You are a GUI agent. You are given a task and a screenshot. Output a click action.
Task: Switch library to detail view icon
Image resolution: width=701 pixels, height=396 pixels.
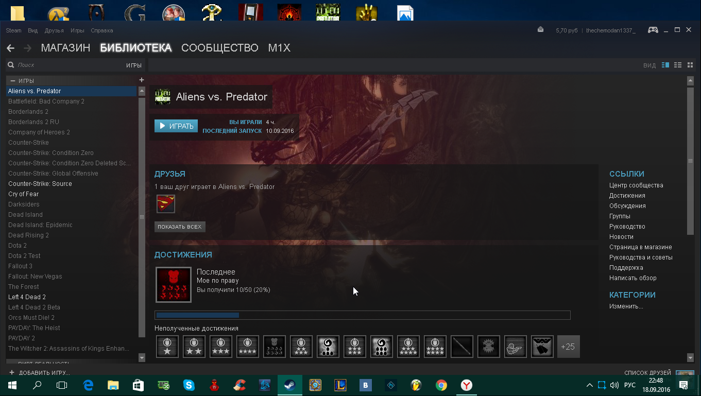click(x=665, y=65)
